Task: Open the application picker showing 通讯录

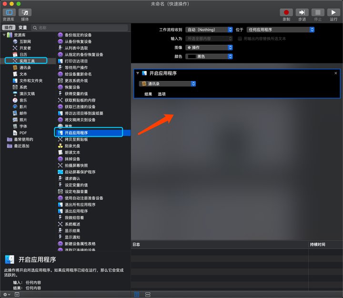Action: pos(167,83)
